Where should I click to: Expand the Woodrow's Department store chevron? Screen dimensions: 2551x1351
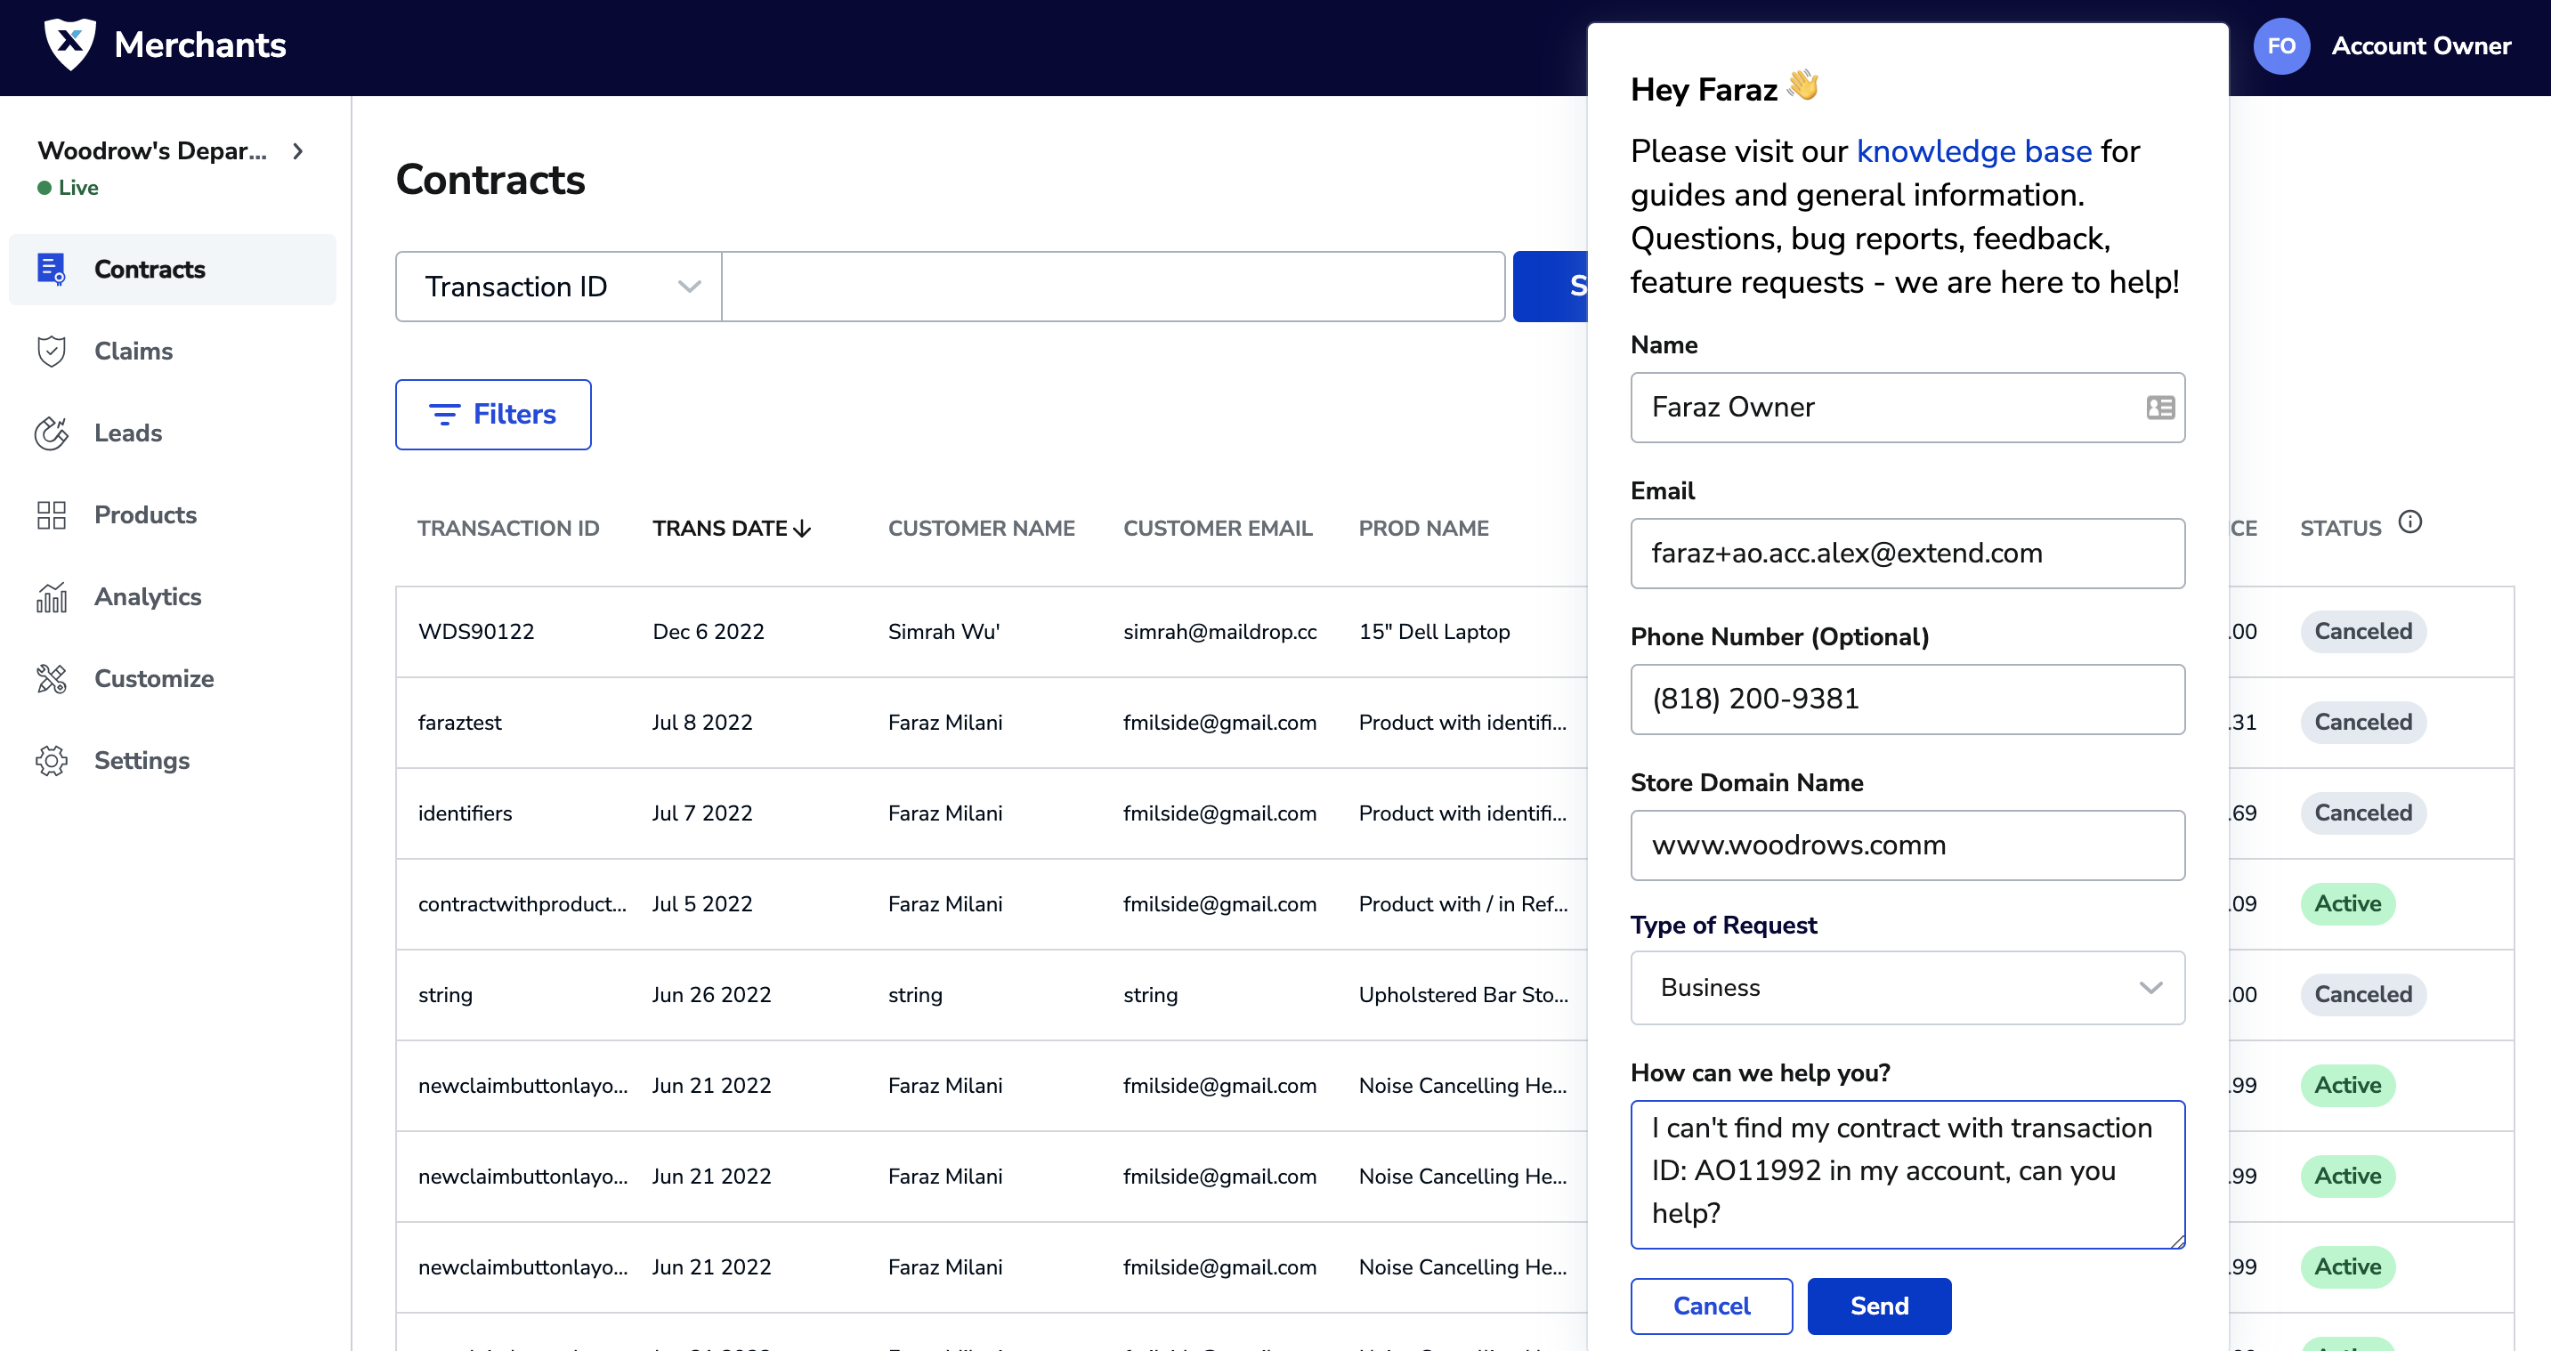298,150
